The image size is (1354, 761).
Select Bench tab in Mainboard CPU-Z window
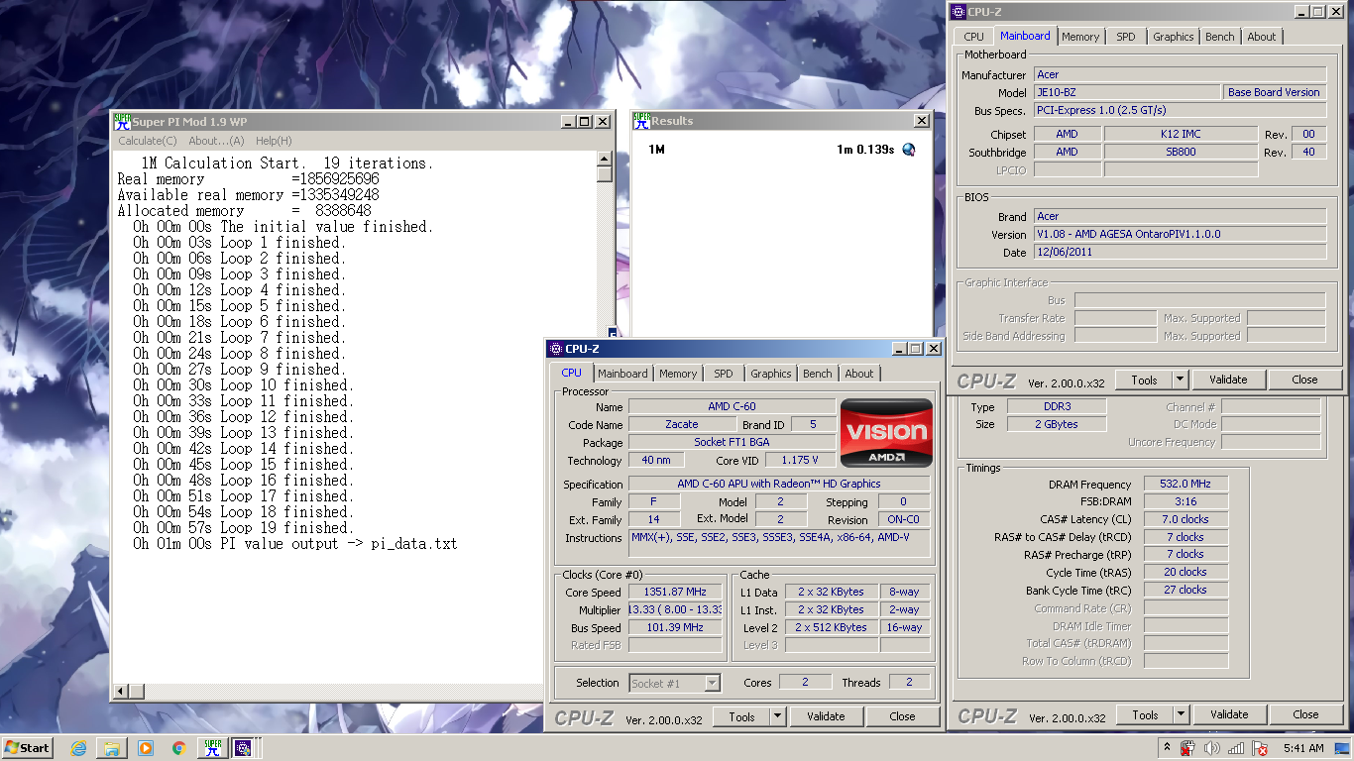[x=1220, y=37]
